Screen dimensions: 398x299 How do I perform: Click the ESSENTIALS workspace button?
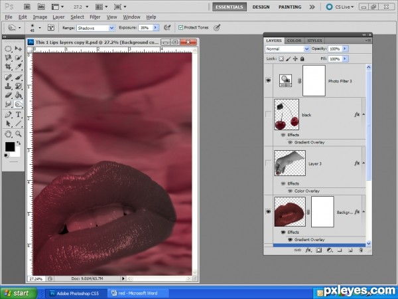pos(230,7)
